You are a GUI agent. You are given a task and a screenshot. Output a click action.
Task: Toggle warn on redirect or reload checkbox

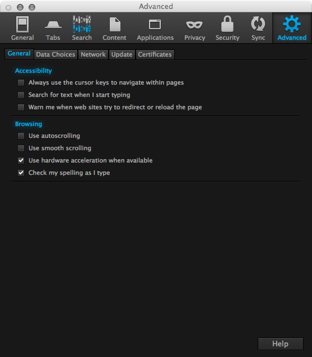(x=21, y=107)
